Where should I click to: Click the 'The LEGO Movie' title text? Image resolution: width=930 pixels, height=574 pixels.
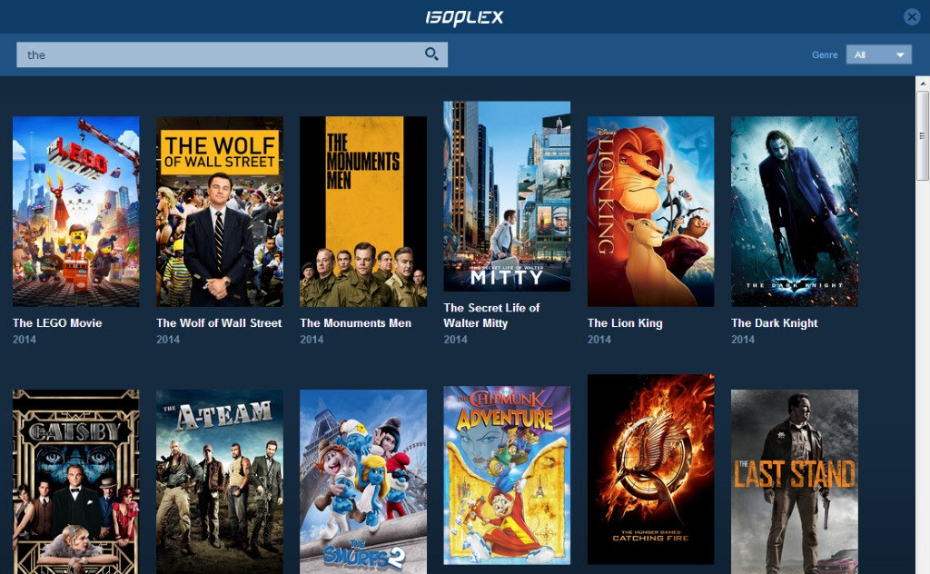[x=57, y=323]
